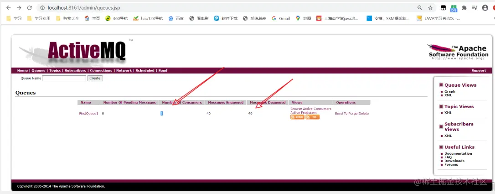This screenshot has height=194, width=495.
Task: Open XML under Subscribers Views
Action: pyautogui.click(x=448, y=136)
